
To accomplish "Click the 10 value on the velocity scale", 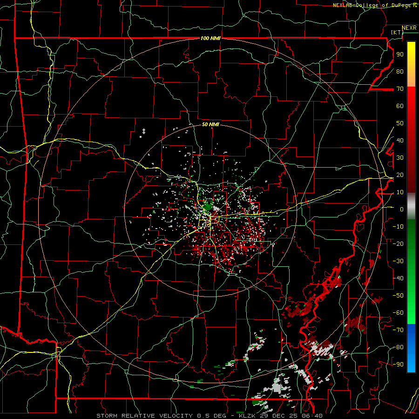I will click(400, 192).
